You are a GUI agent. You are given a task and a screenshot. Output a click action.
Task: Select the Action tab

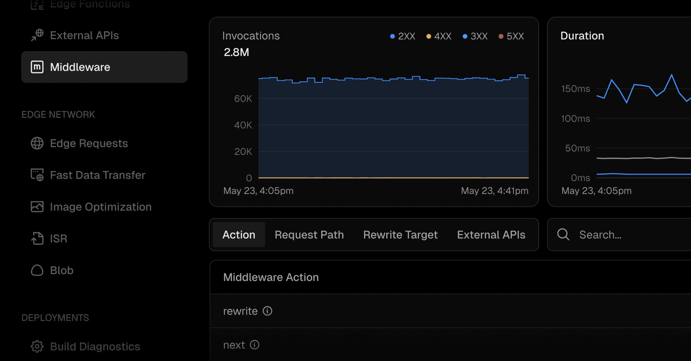239,235
